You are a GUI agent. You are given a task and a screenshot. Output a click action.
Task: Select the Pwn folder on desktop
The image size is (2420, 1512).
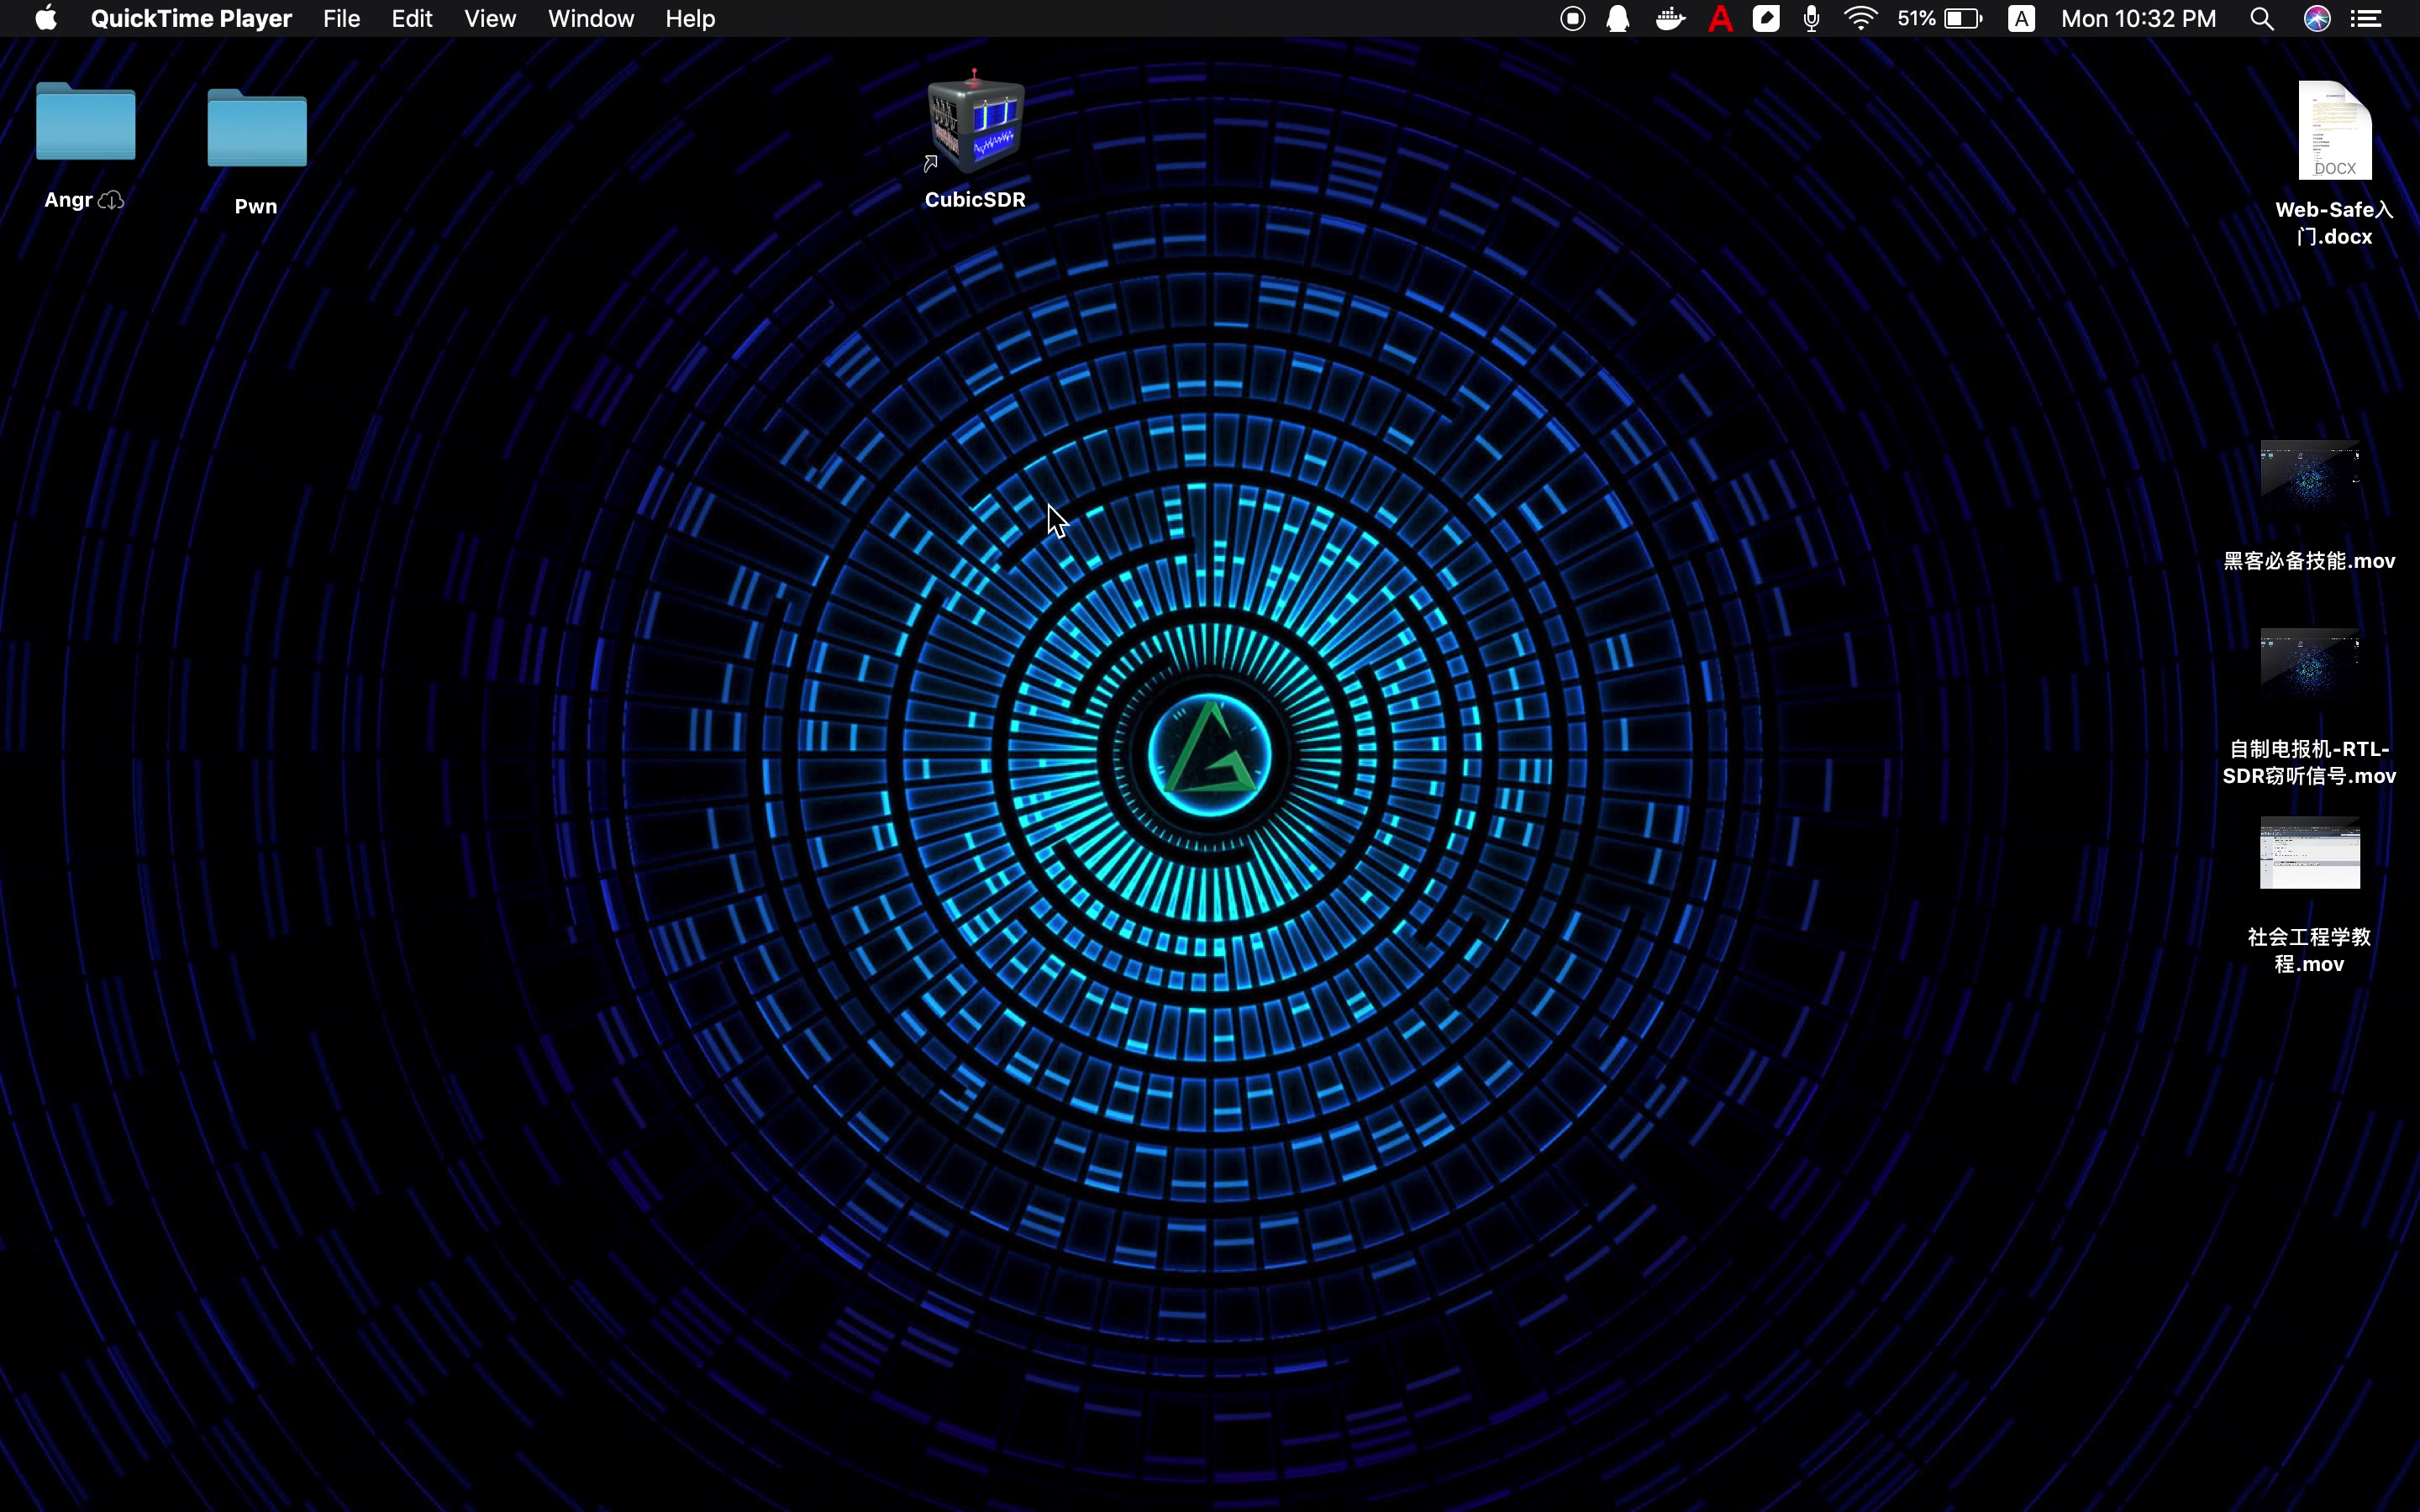pyautogui.click(x=257, y=127)
